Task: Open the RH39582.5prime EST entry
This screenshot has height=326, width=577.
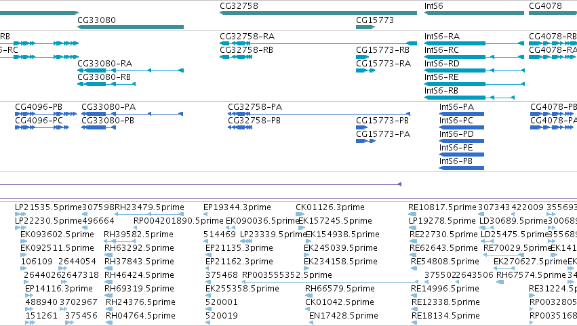Action: tap(138, 235)
